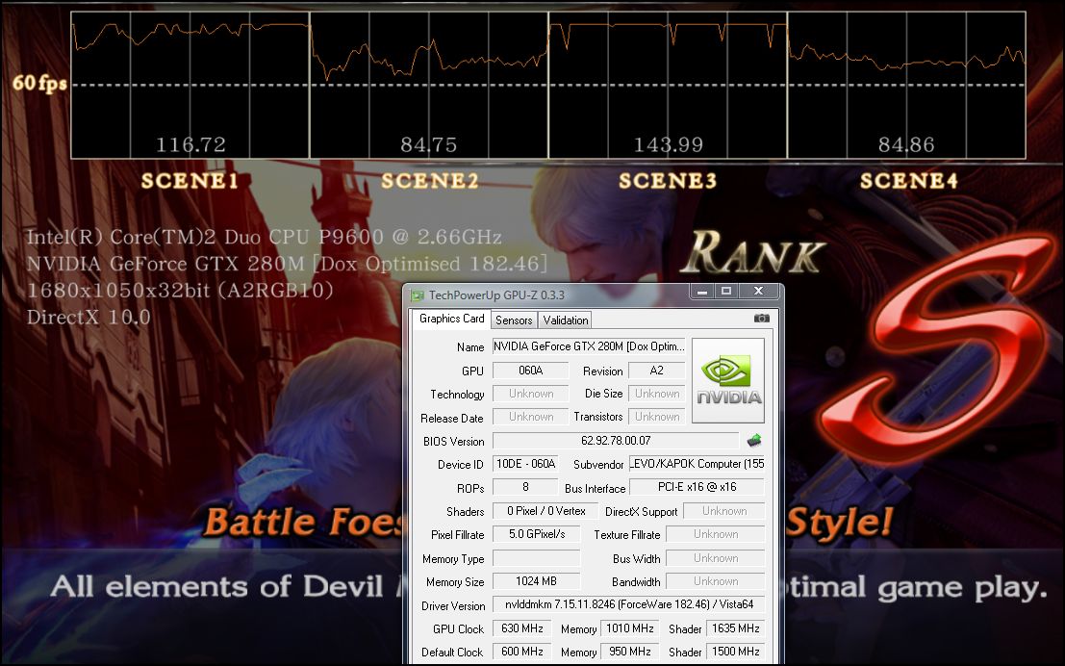1065x666 pixels.
Task: Click the BIOS save chip icon
Action: (754, 441)
